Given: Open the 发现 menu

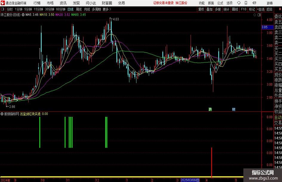Looking at the screenshot, I should pyautogui.click(x=76, y=3).
